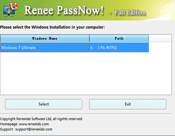The image size is (175, 136).
Task: Click the [FS: NTFS] file system text
Action: coord(107,48)
